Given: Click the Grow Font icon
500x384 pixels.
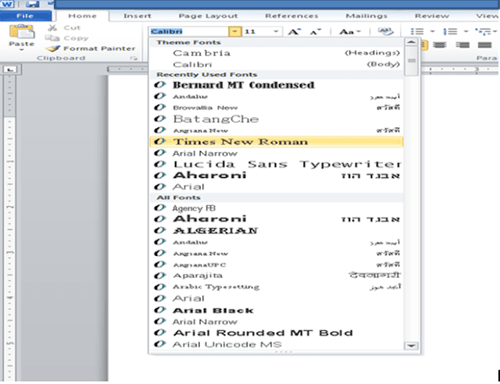Looking at the screenshot, I should [294, 31].
